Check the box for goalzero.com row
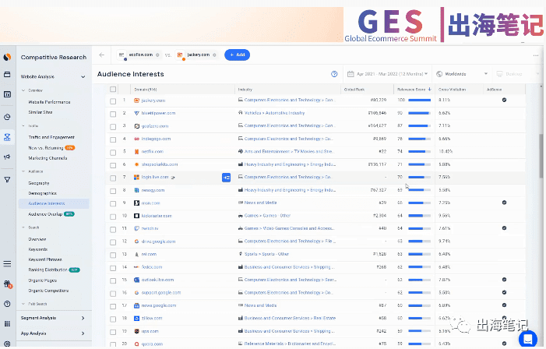546x349 pixels. (x=113, y=127)
